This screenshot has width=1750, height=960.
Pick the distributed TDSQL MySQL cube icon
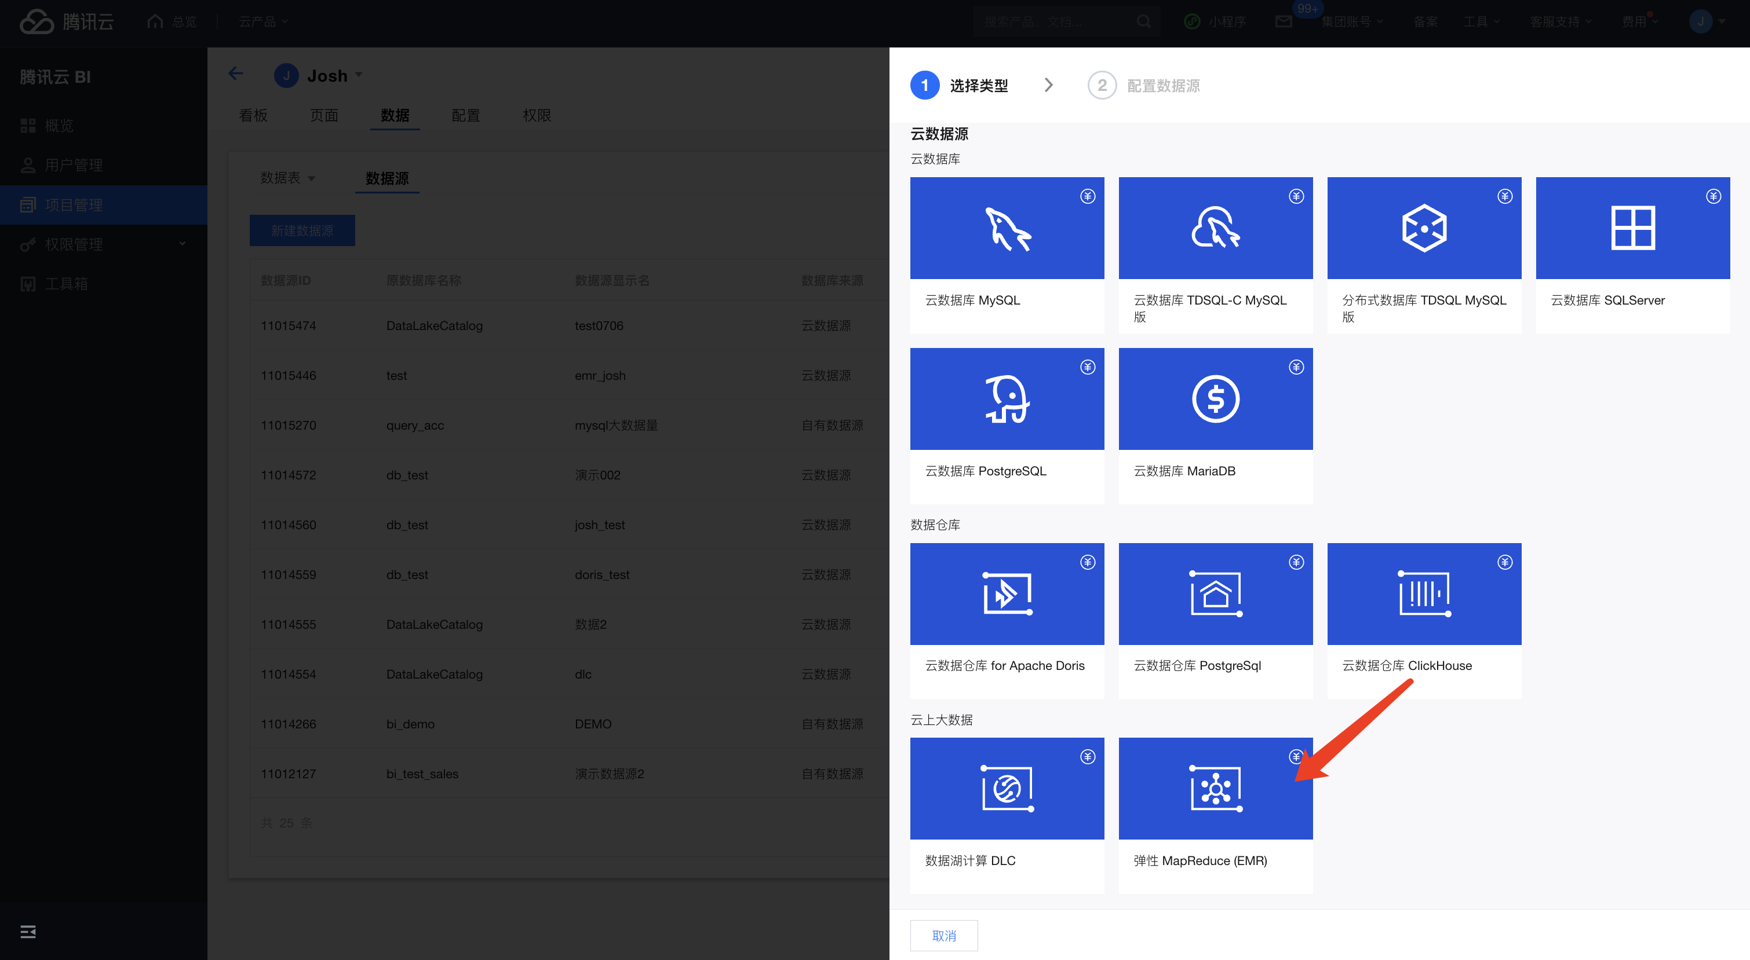coord(1423,228)
